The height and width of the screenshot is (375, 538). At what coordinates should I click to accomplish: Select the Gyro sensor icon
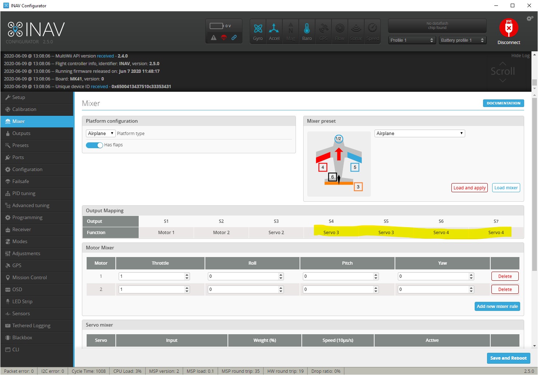[x=258, y=31]
